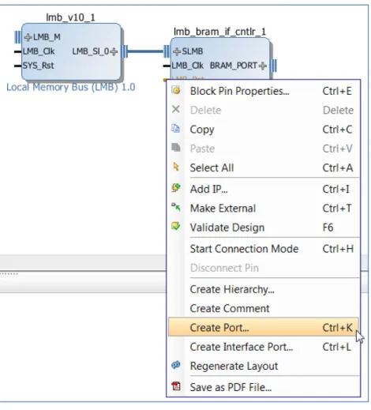Expand the BRAM_PORT interface pin

pos(263,66)
